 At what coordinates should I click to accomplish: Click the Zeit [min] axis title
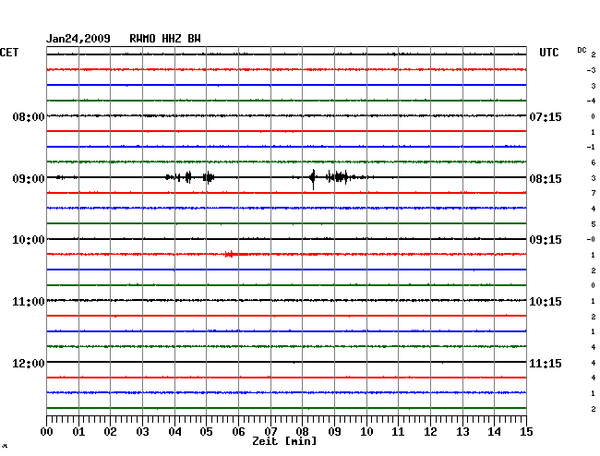pyautogui.click(x=284, y=441)
